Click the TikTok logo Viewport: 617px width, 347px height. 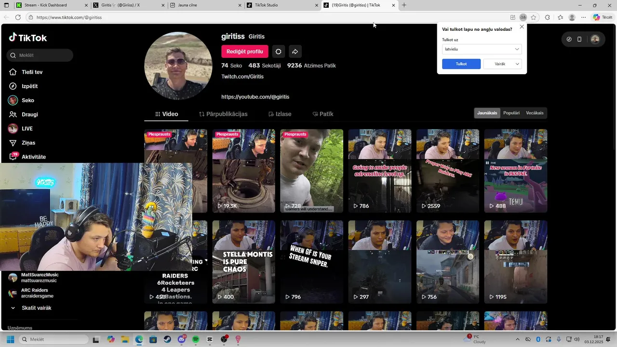(x=27, y=38)
